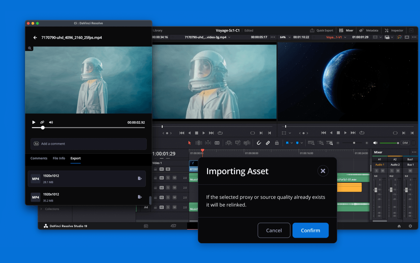Play the timeline viewer in reverse
Viewport: 420px width, 263px height.
331,133
